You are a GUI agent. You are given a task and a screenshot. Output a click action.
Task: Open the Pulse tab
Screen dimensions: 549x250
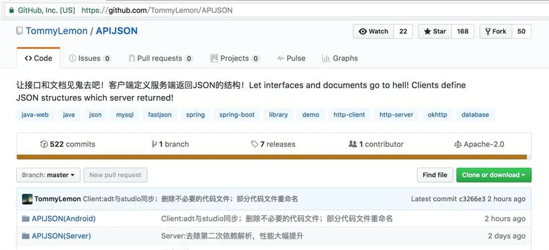click(291, 58)
